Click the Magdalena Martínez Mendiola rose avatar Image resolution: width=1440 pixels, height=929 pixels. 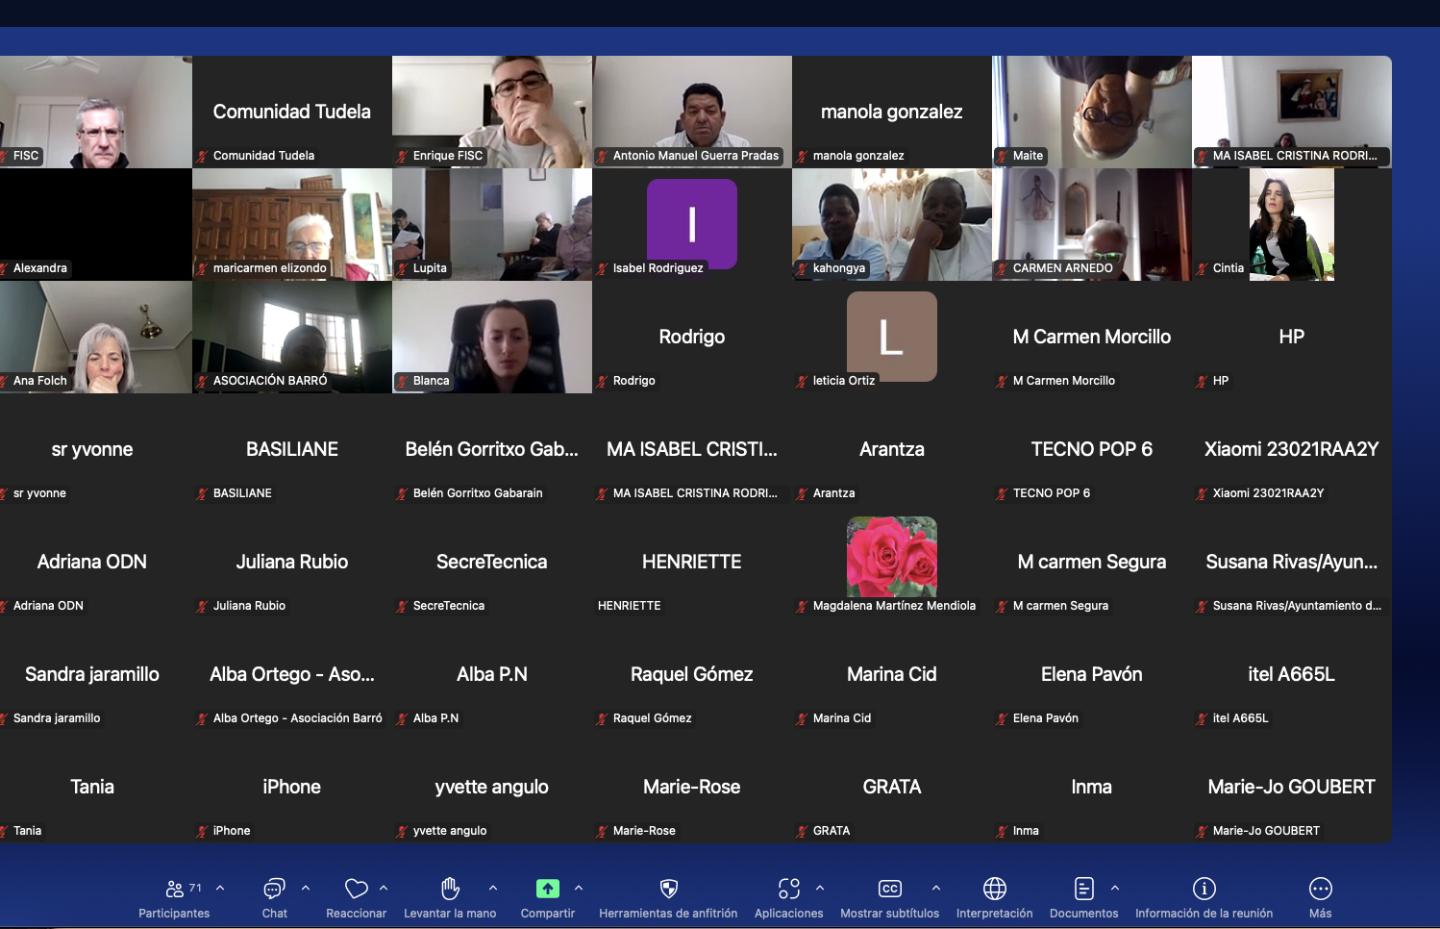click(x=891, y=557)
